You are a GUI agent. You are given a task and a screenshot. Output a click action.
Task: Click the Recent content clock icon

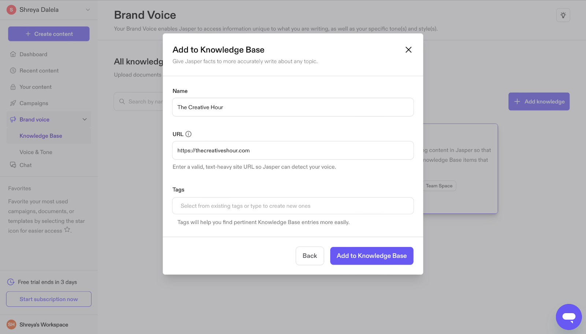coord(13,70)
